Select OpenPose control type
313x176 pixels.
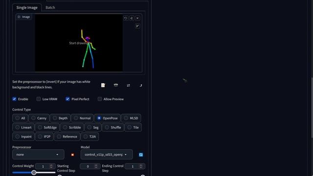[x=108, y=118]
